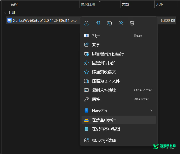Viewport: 180px width, 154px height.
Task: Choose 压缩为 ZIP 文件
Action: [x=119, y=81]
